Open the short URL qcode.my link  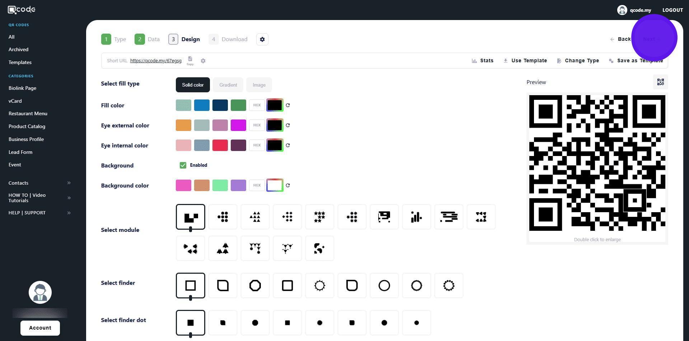[x=156, y=61]
